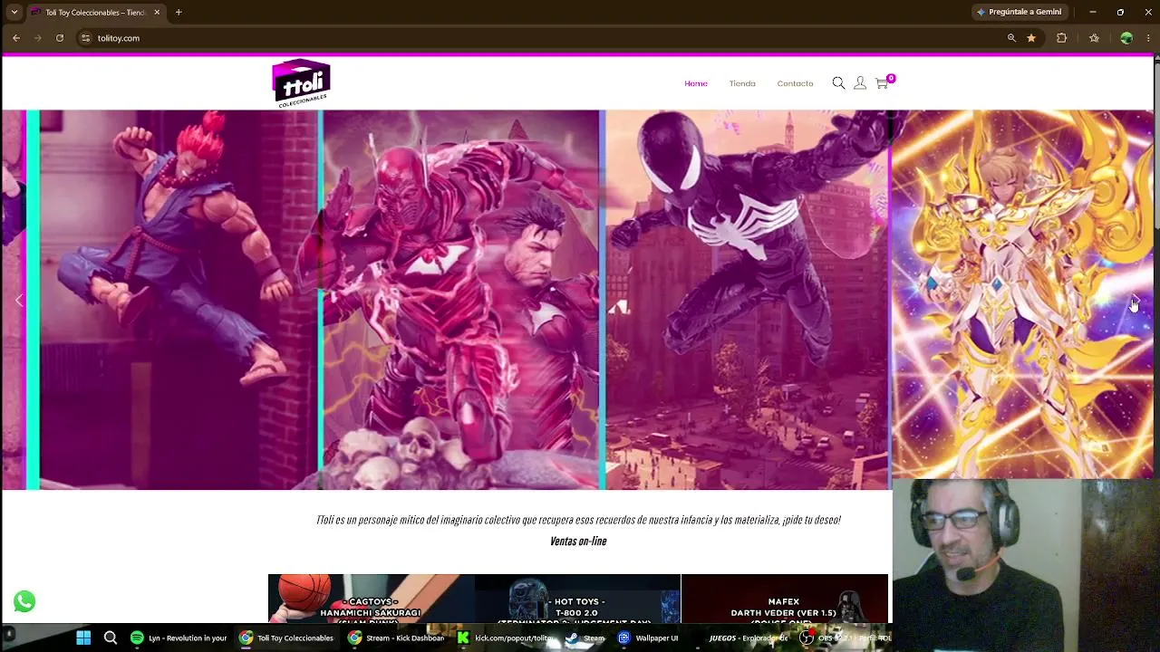Open the Hot Toys T-800 2.0 product banner

tap(577, 599)
